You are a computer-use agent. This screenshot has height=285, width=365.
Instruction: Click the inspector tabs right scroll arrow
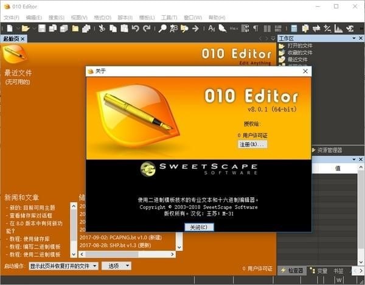tap(361, 270)
